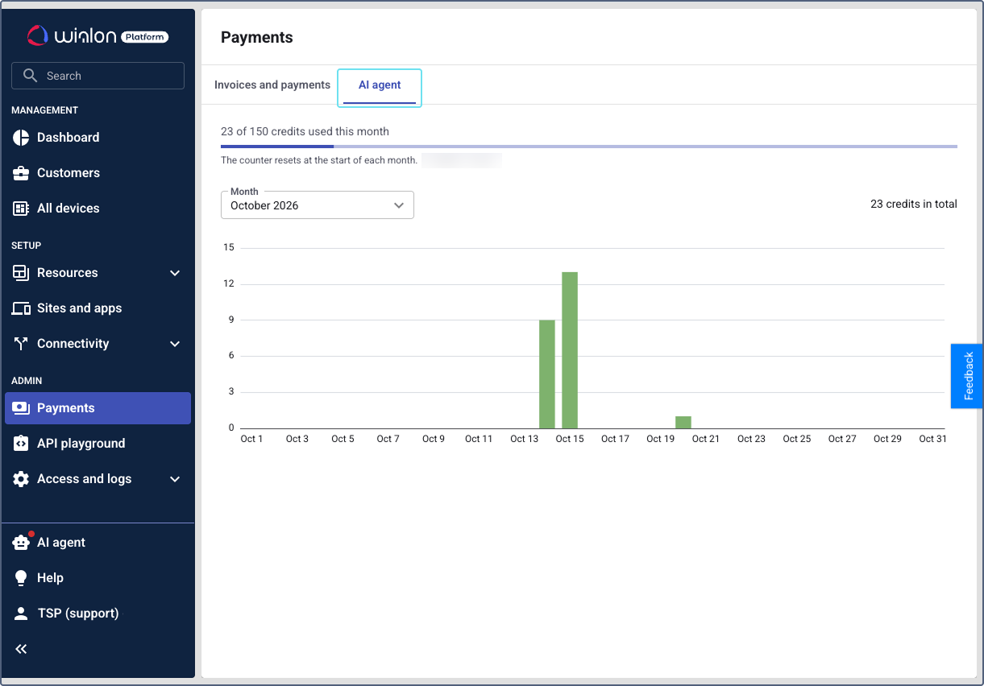Click the Payments money icon
The width and height of the screenshot is (984, 686).
point(21,408)
